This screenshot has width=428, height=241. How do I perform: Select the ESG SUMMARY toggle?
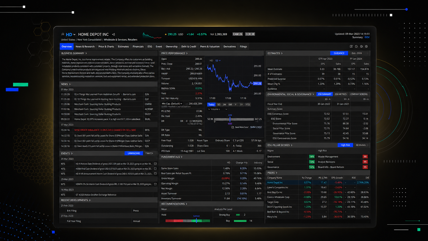point(324,94)
